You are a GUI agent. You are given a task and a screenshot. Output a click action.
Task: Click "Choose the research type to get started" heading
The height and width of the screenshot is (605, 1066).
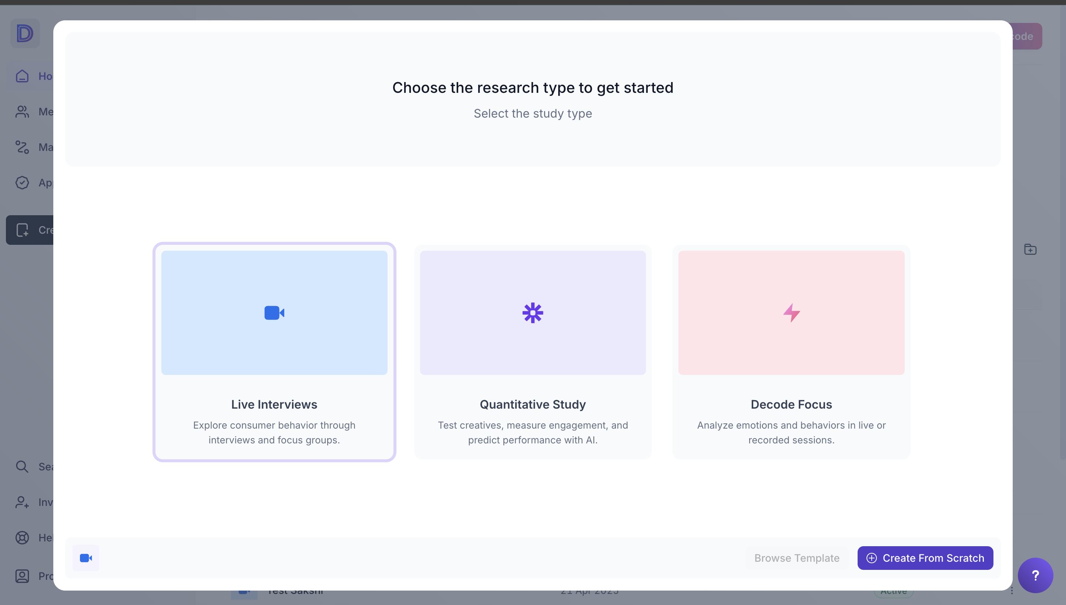533,88
